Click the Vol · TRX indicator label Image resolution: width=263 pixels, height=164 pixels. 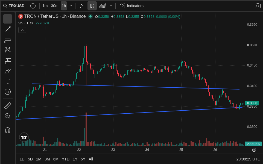pos(26,23)
